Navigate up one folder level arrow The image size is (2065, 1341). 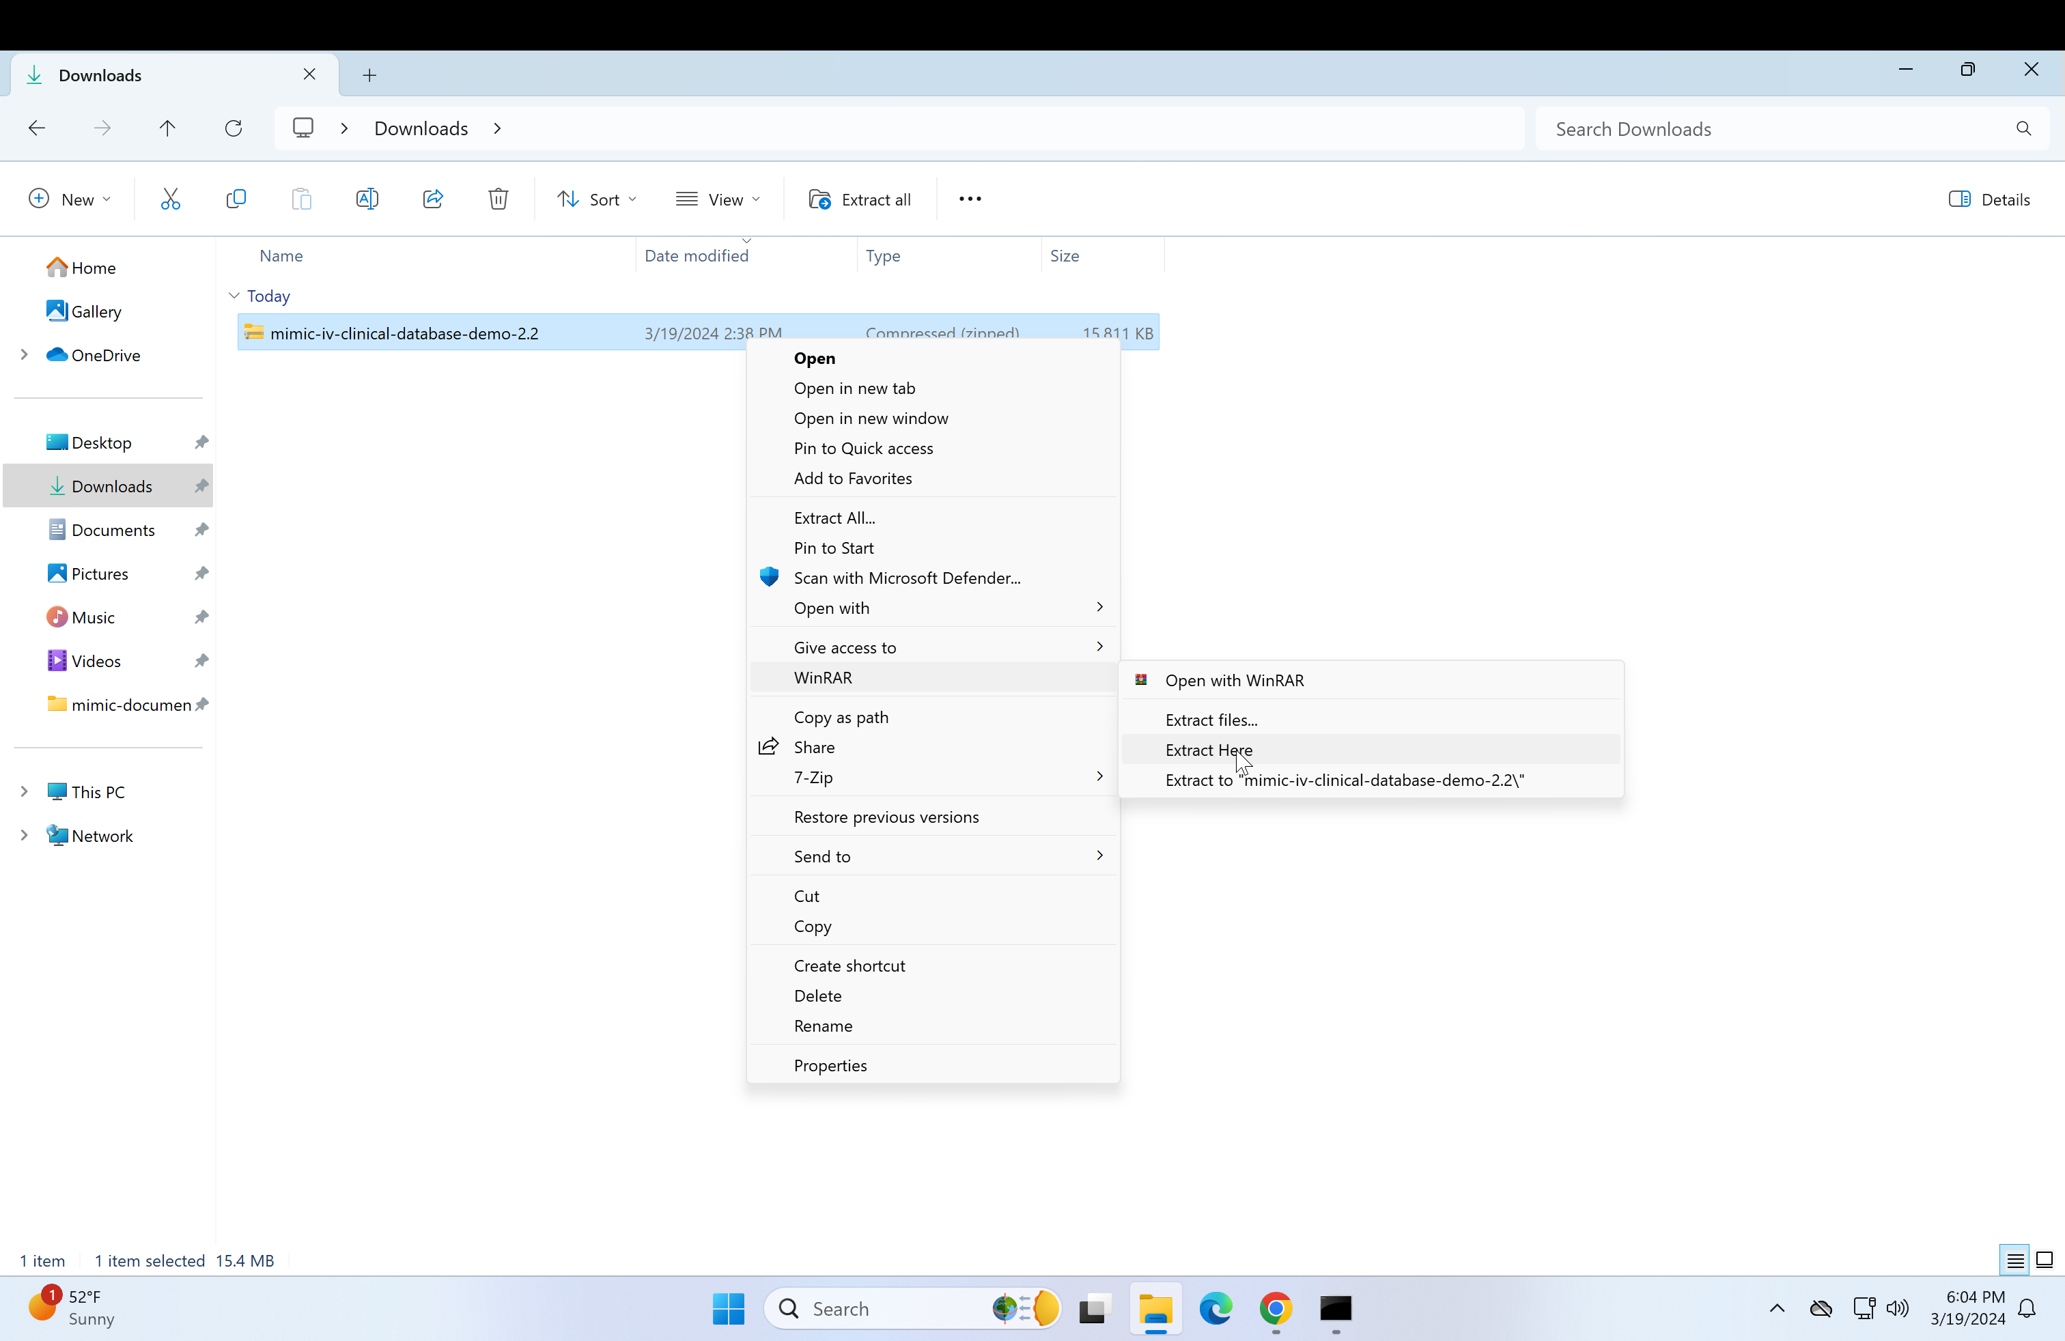coord(167,128)
